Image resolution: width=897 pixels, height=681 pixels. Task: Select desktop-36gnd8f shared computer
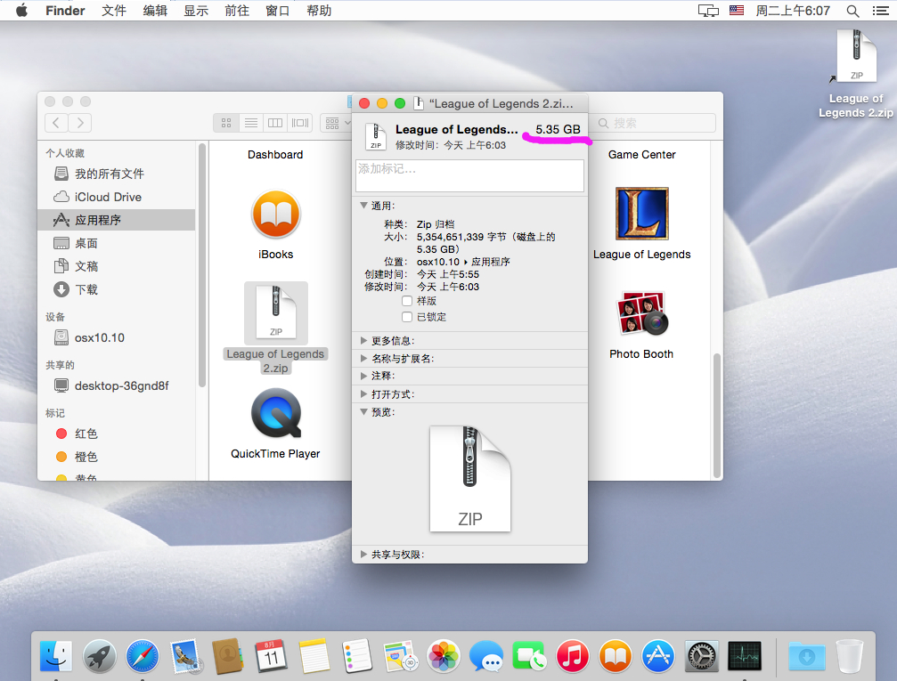116,385
